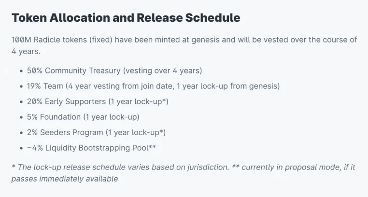Click the bullet before Seeders Program
368x197 pixels.
[22, 133]
